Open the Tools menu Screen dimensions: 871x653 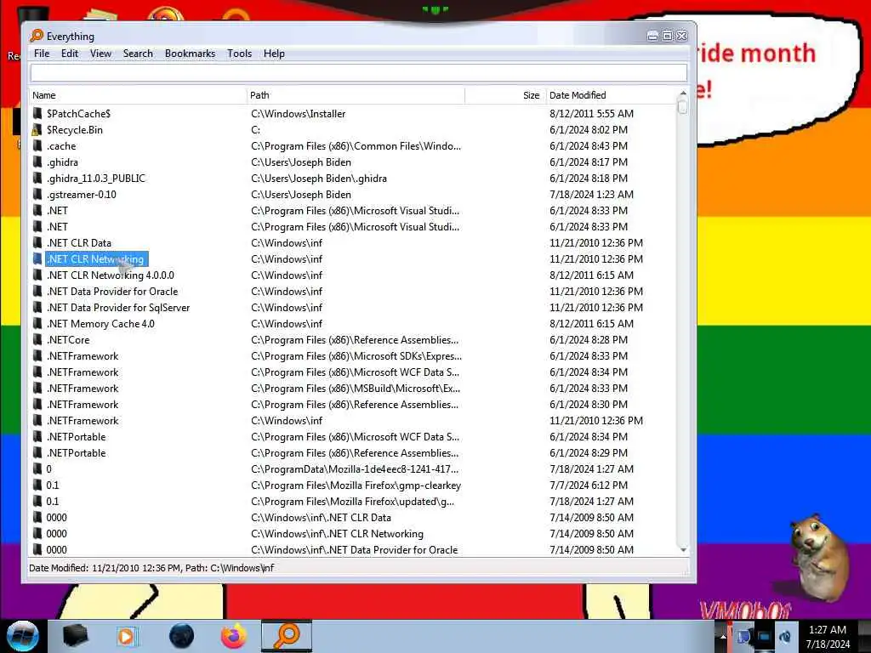pos(239,54)
